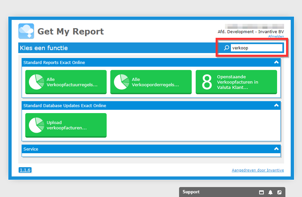Click the Support widget label
This screenshot has height=197, width=302.
[191, 192]
